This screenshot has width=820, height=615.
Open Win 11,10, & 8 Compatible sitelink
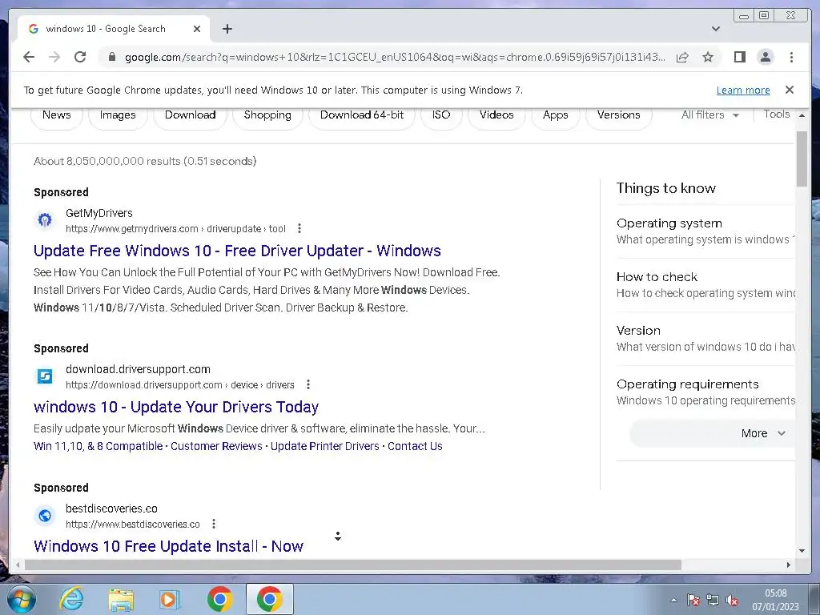click(98, 446)
